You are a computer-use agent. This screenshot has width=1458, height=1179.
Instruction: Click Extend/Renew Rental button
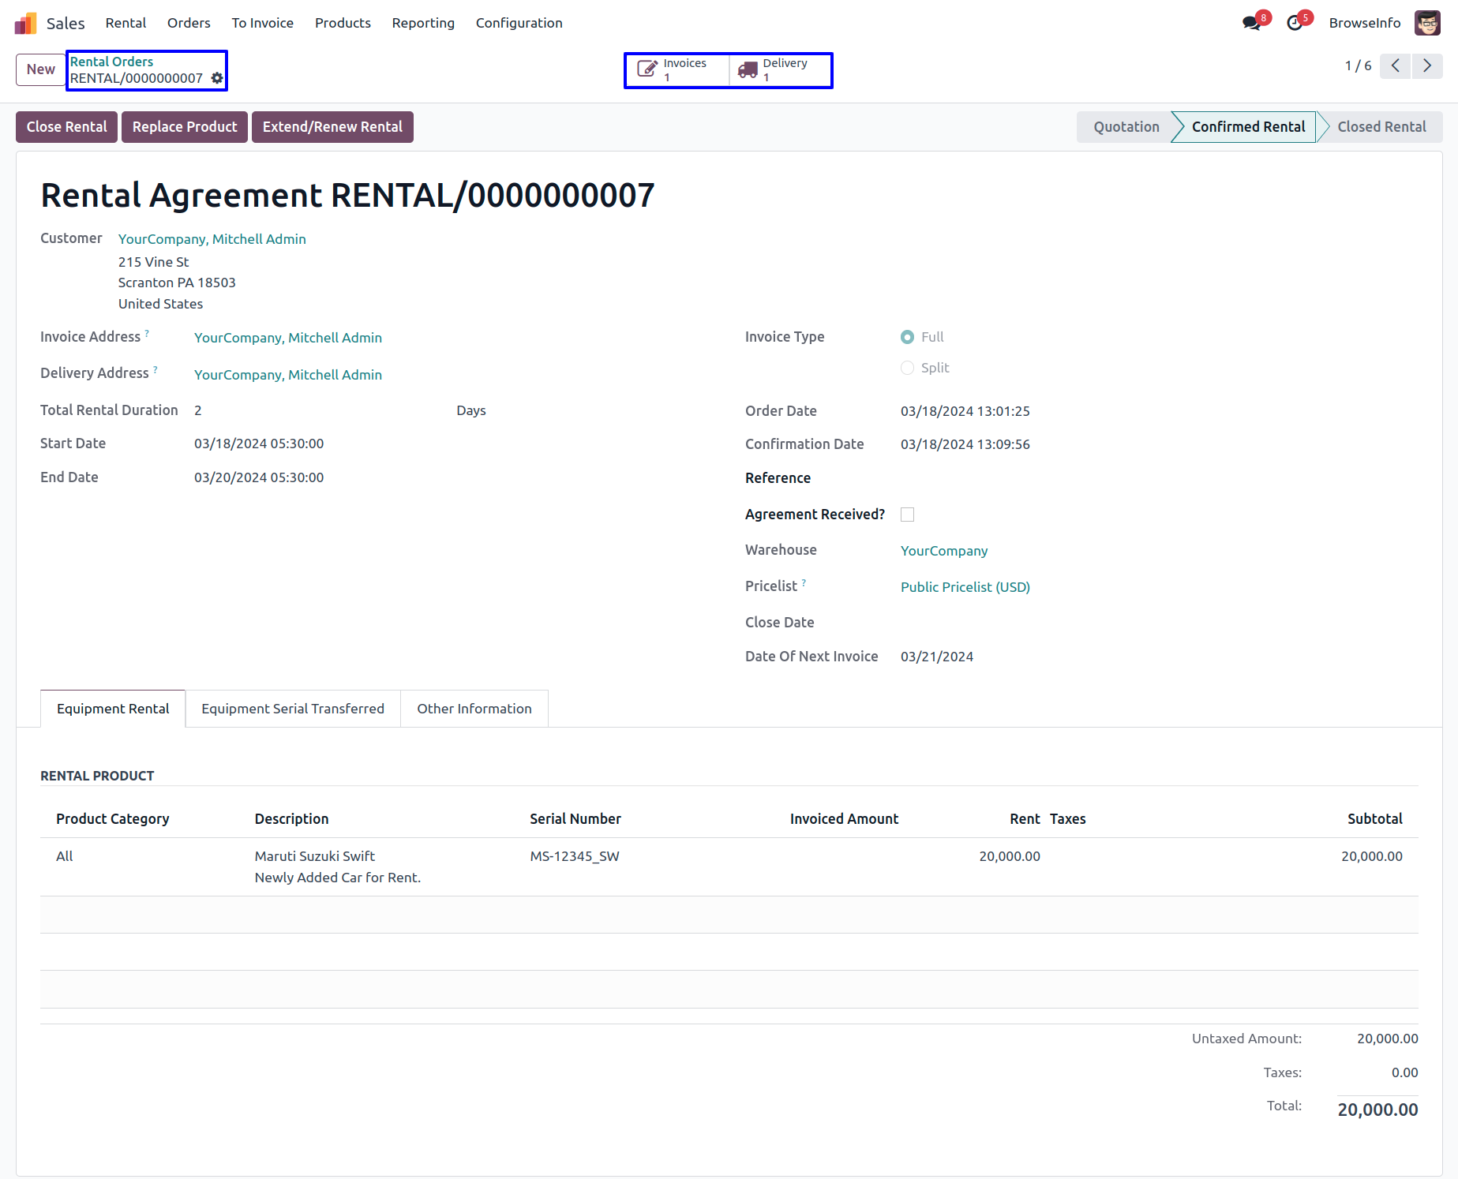(332, 127)
